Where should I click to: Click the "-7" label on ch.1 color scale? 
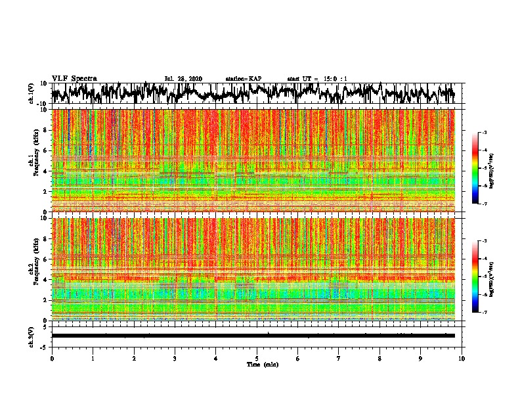pyautogui.click(x=484, y=204)
